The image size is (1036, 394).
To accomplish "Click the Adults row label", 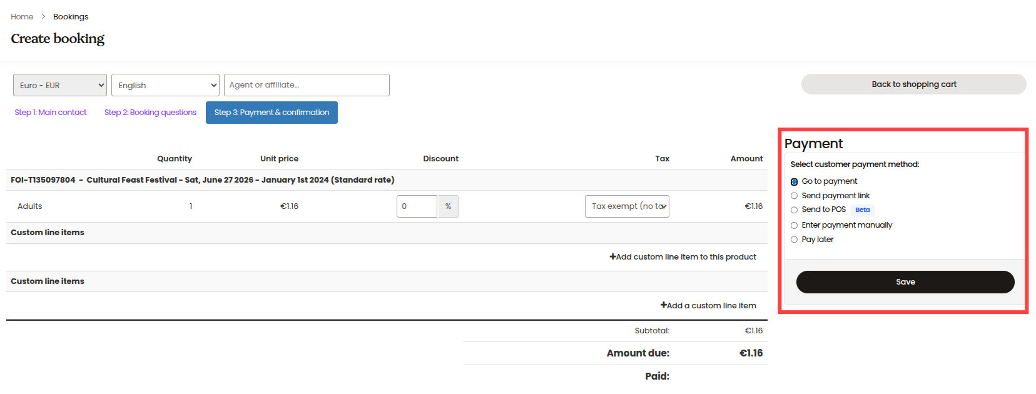I will click(x=30, y=206).
